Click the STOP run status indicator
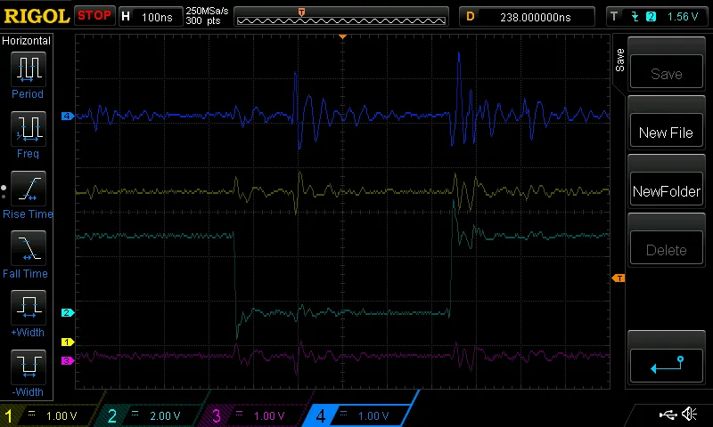 (94, 16)
